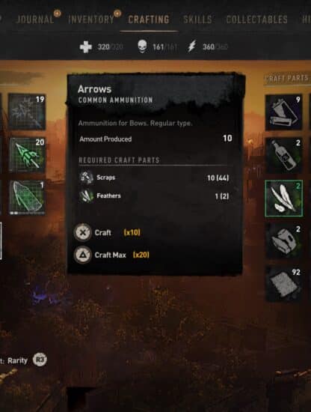The width and height of the screenshot is (311, 412).
Task: Open the Collectables tab
Action: tap(256, 19)
